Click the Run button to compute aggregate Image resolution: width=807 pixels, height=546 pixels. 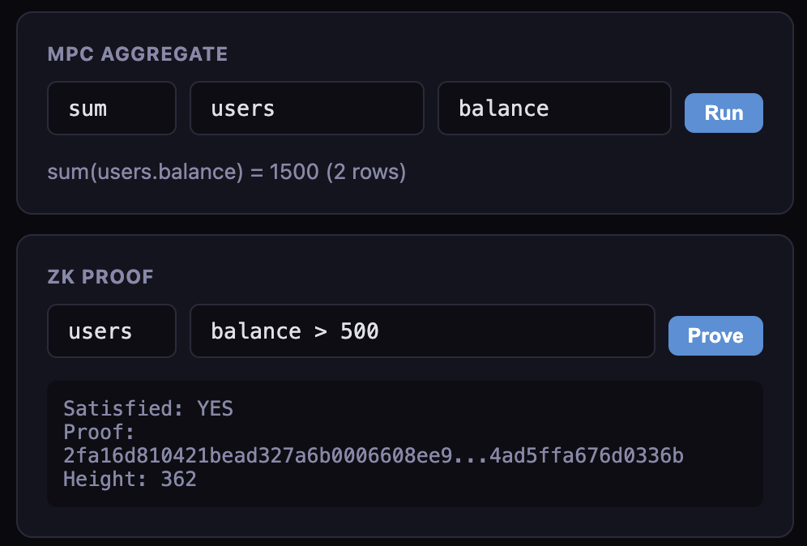pyautogui.click(x=722, y=113)
